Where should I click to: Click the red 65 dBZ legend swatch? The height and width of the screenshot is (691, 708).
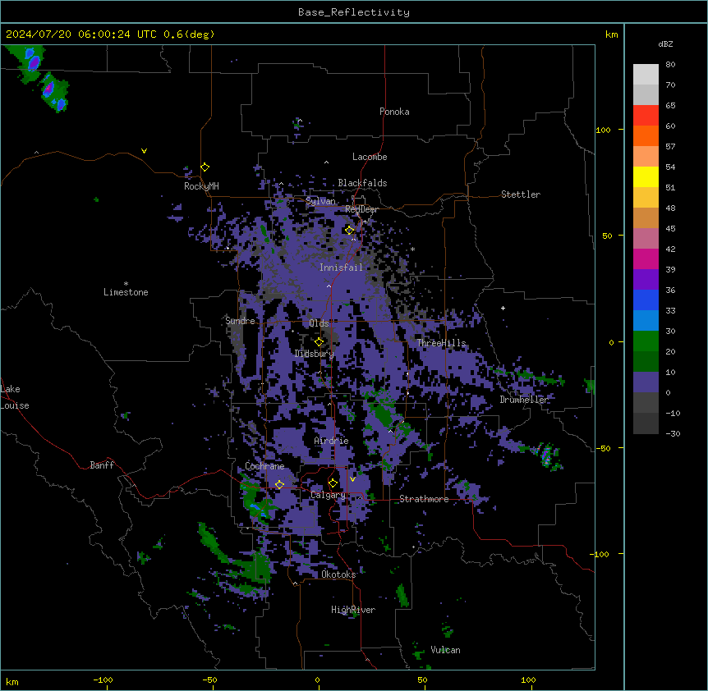646,115
